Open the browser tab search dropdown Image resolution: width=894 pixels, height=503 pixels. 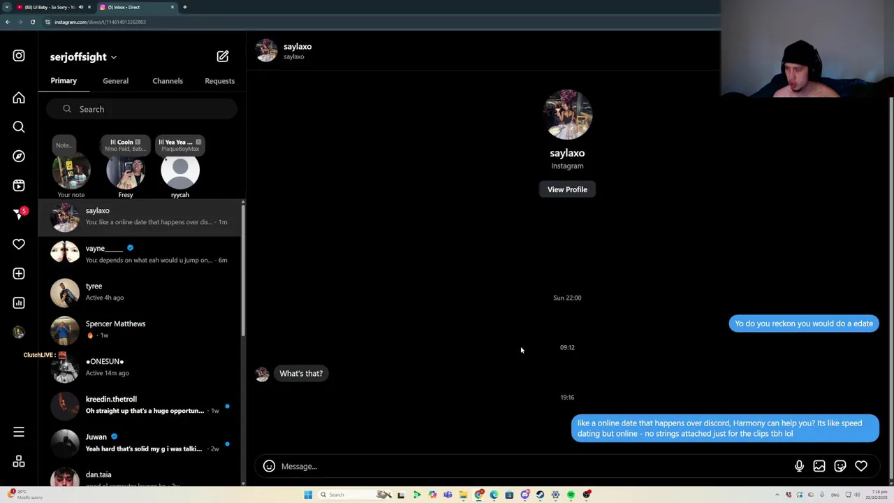(7, 7)
